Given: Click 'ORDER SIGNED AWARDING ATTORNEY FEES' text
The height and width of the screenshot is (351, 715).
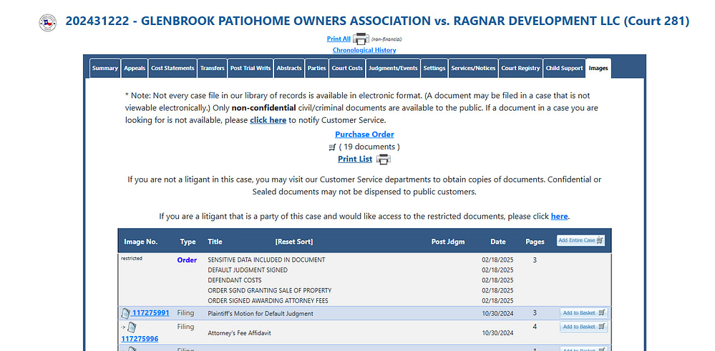Looking at the screenshot, I should coord(268,300).
